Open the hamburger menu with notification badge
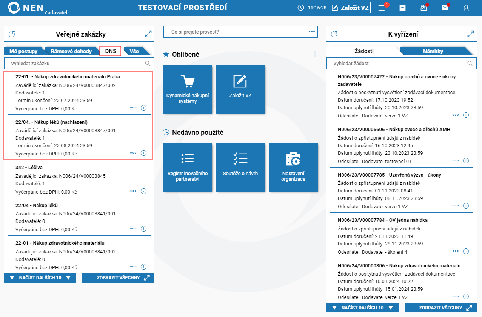482x317 pixels. click(x=382, y=8)
